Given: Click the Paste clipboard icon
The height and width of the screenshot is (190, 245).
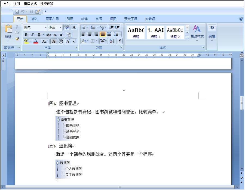Looking at the screenshot, I should coord(8,29).
